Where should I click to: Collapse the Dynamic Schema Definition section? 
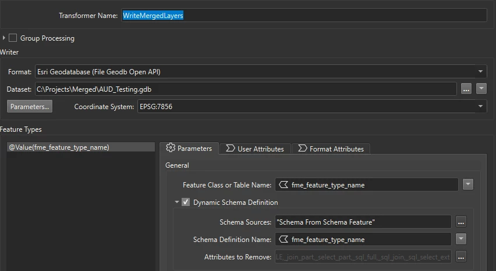click(177, 202)
